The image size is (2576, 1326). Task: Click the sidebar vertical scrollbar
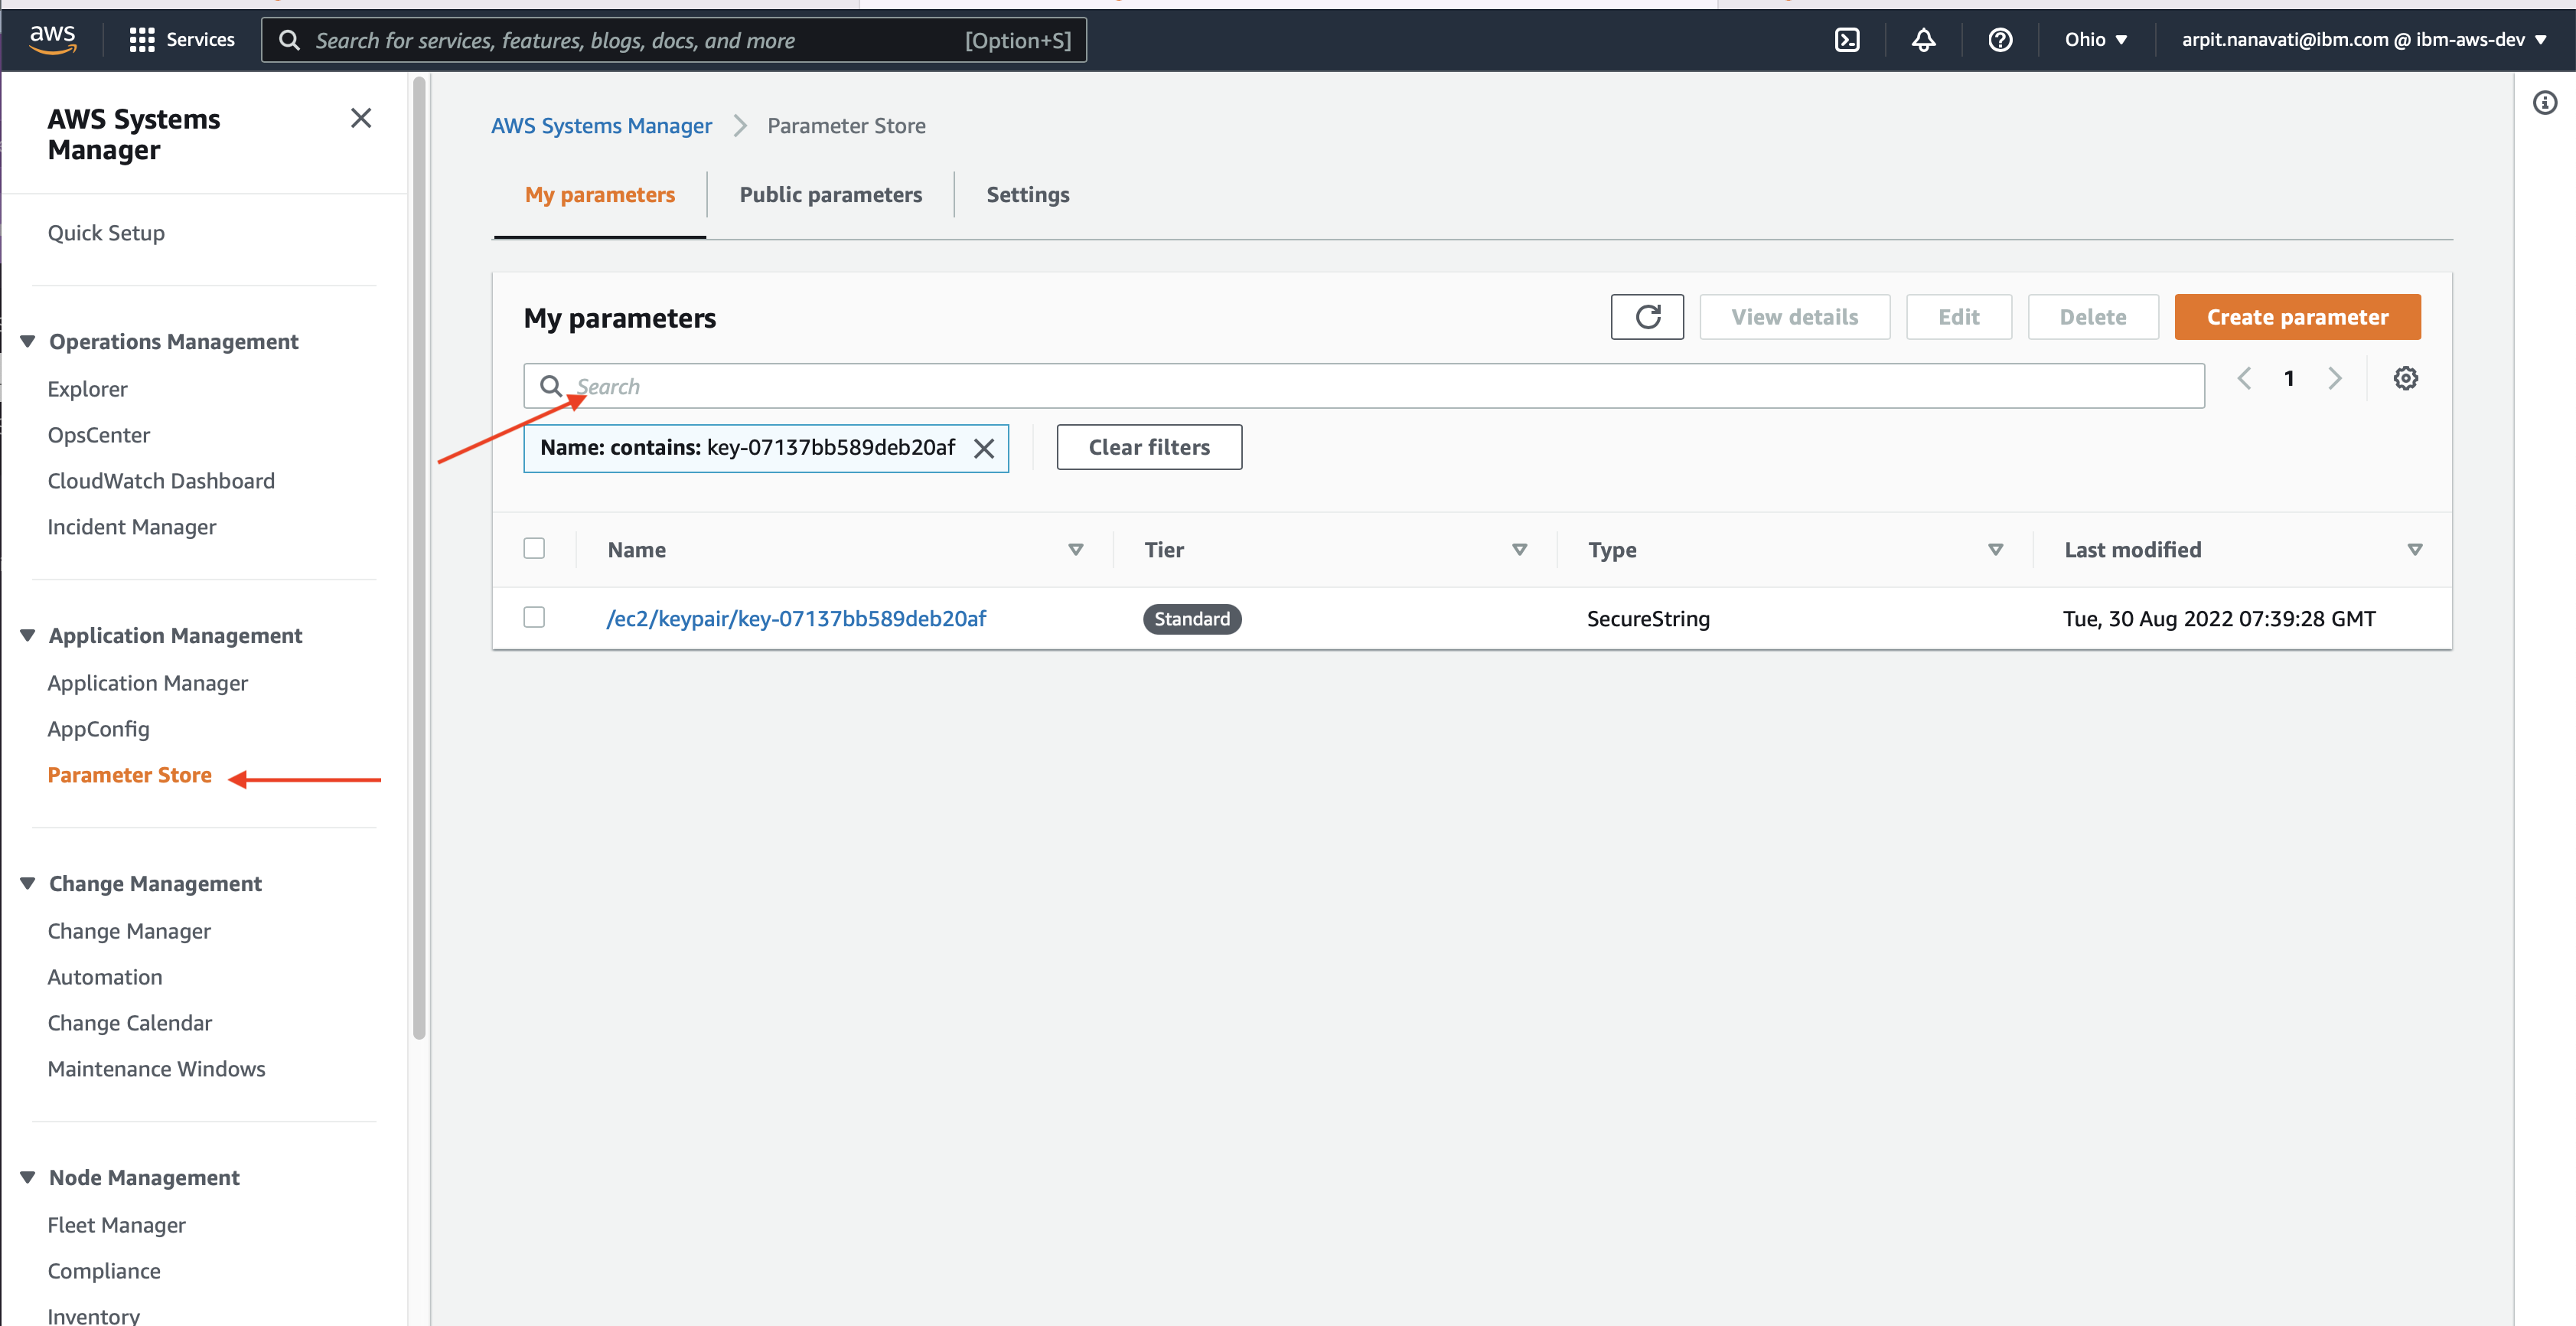[x=419, y=557]
